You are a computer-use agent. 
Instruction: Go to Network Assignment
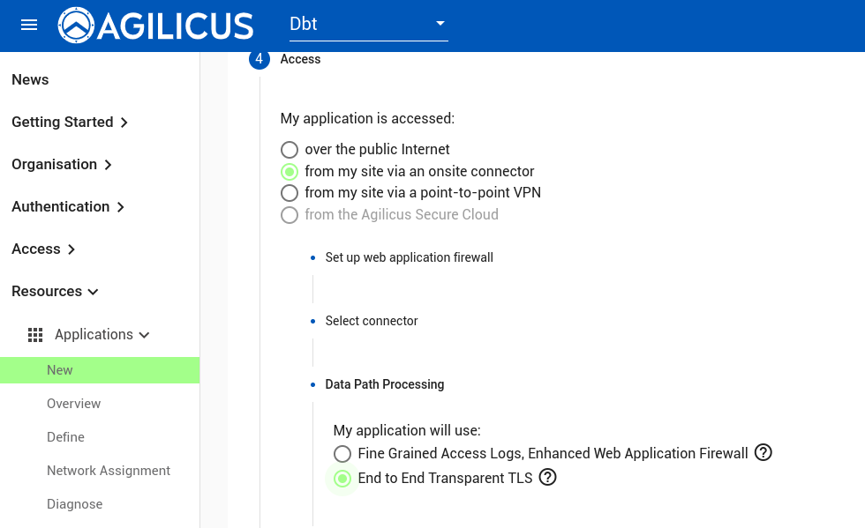tap(109, 471)
